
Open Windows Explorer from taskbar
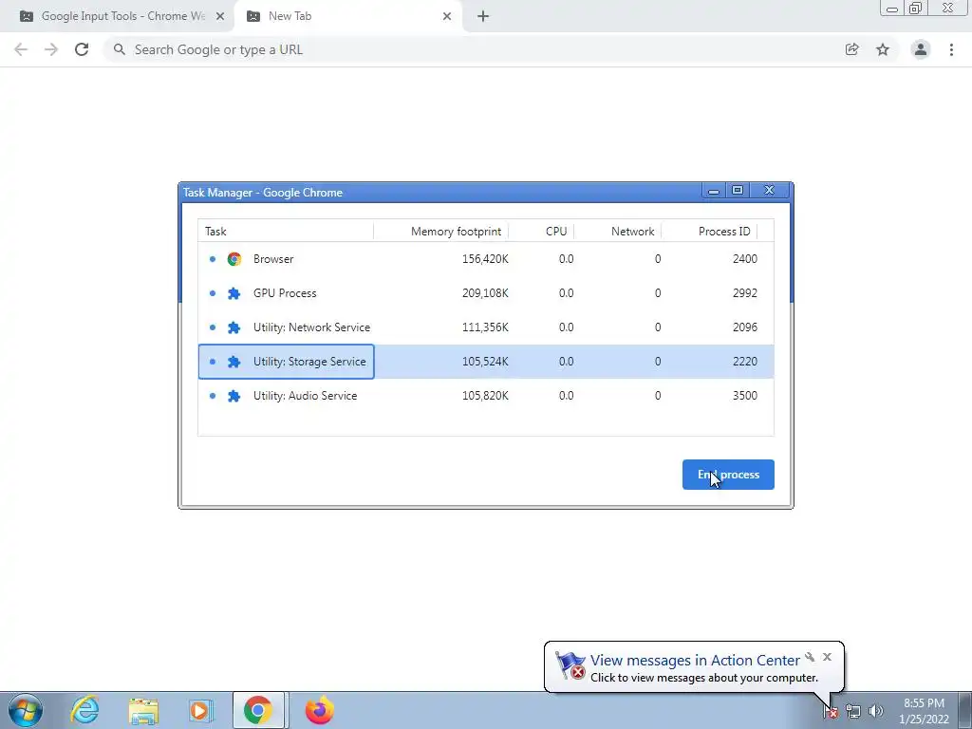click(143, 710)
